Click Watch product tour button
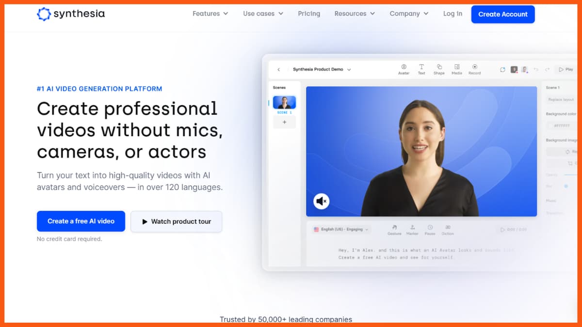This screenshot has width=582, height=327. pyautogui.click(x=177, y=221)
